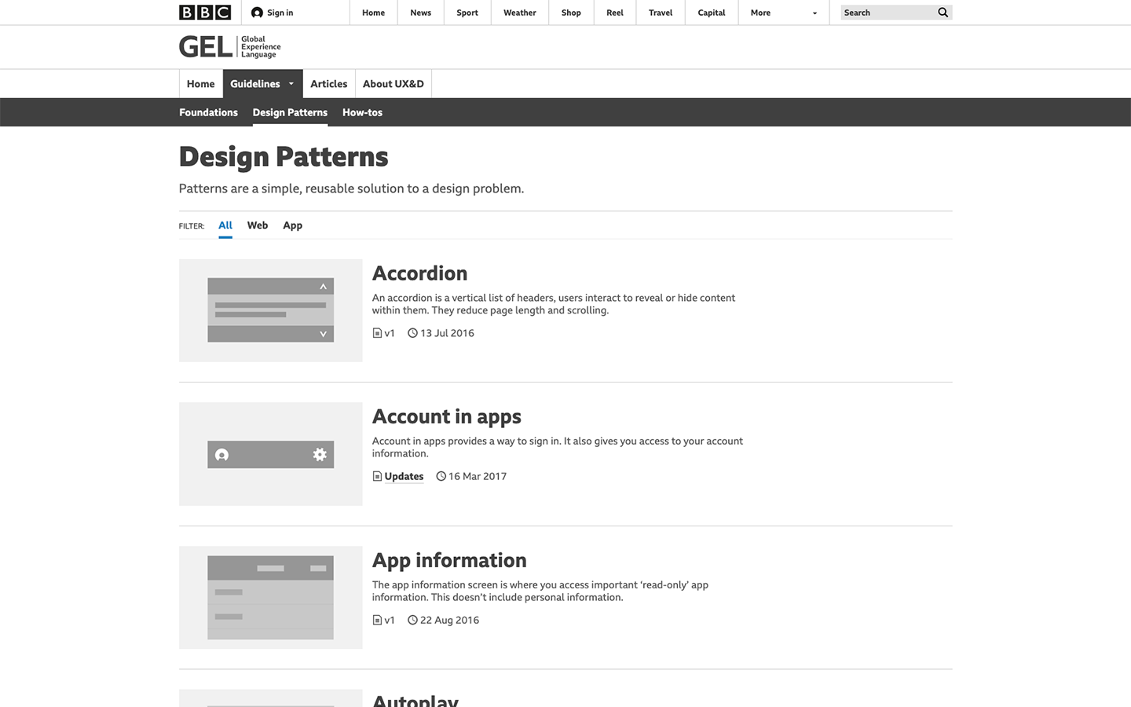Click the Design Patterns page title
Screen dimensions: 1131x707
(284, 157)
